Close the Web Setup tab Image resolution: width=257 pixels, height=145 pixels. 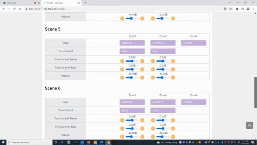[79, 3]
